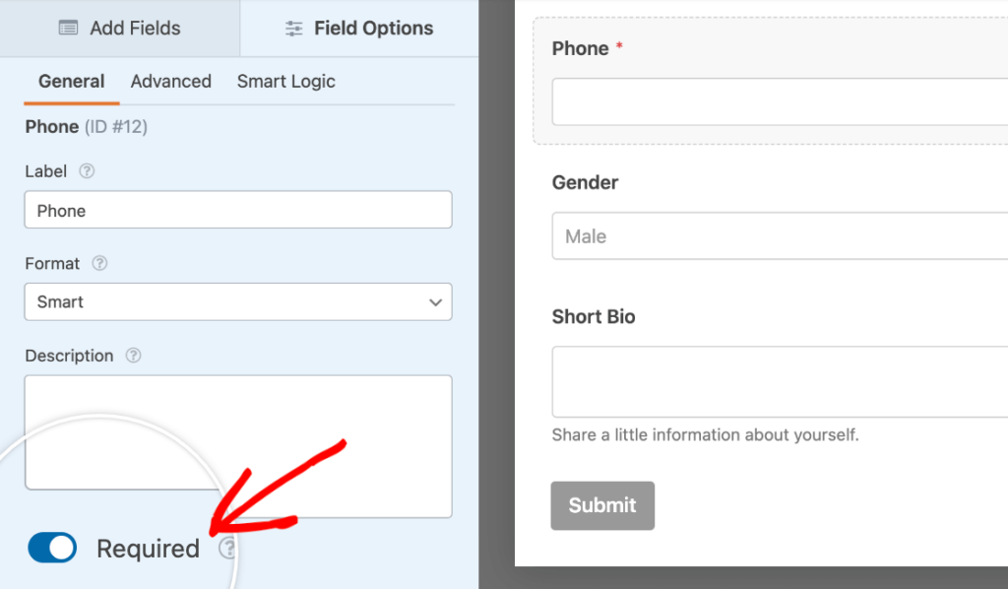Click the Submit button in the form preview

(601, 505)
